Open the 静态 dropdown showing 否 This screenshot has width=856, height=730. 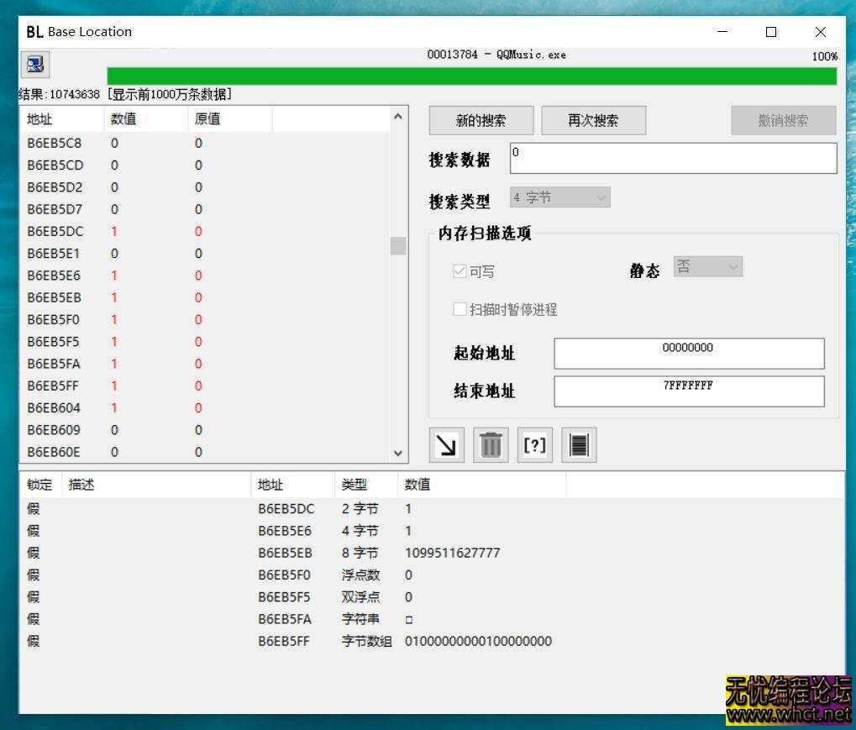(706, 265)
